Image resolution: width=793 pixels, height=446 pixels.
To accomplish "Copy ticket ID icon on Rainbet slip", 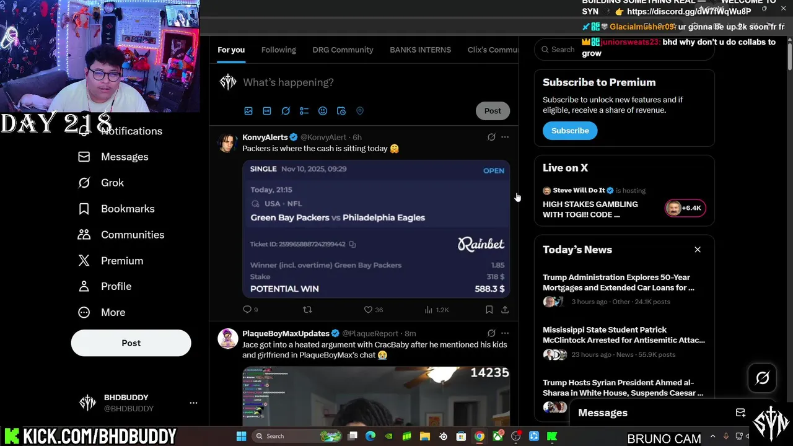I will [x=353, y=244].
